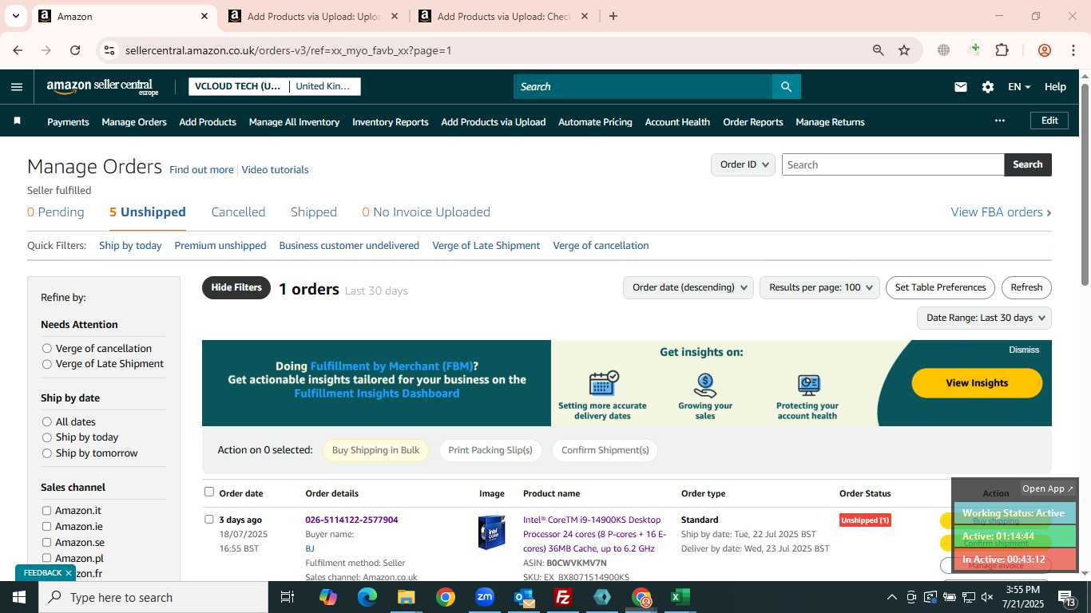
Task: Open the Results per page dropdown
Action: click(820, 287)
